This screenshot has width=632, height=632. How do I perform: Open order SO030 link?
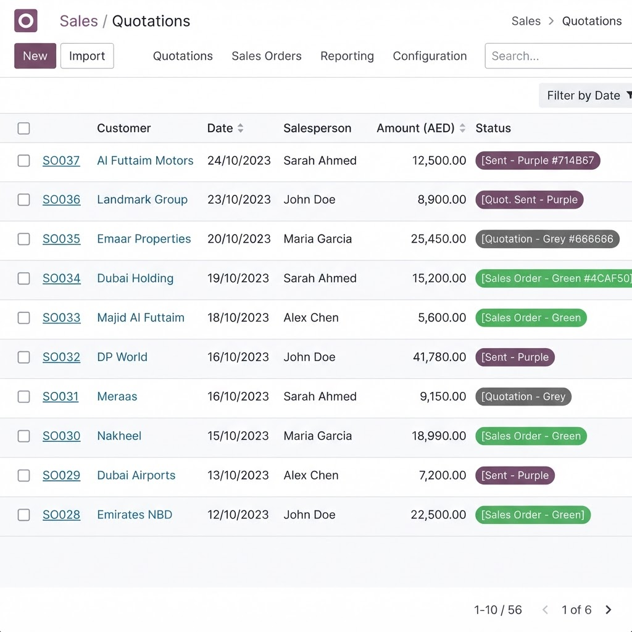pos(61,436)
